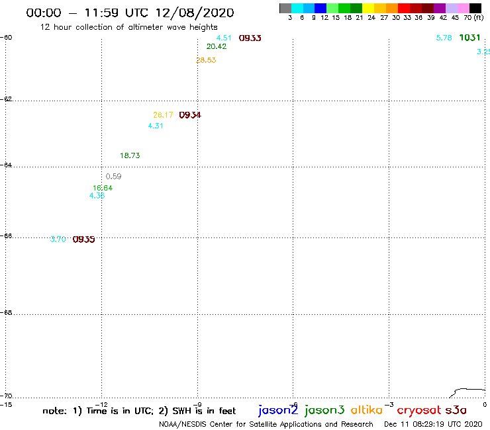This screenshot has width=490, height=430.
Task: Click the cryosat legend label
Action: coord(419,410)
